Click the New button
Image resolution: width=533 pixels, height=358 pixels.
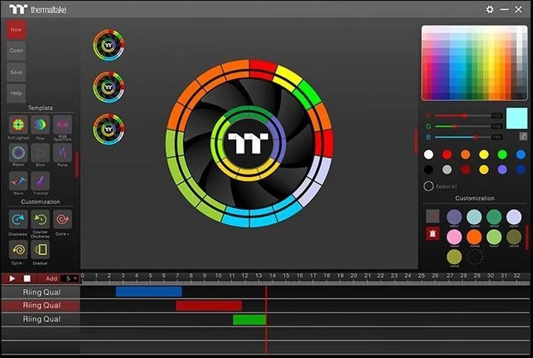coord(16,30)
